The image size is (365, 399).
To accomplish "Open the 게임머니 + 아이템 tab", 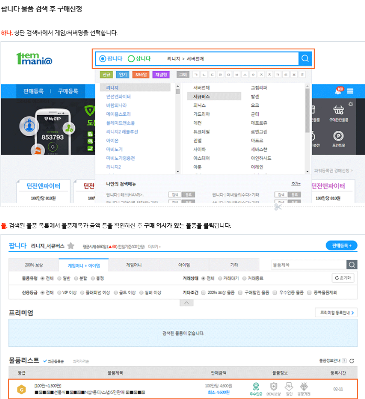I will tap(84, 265).
